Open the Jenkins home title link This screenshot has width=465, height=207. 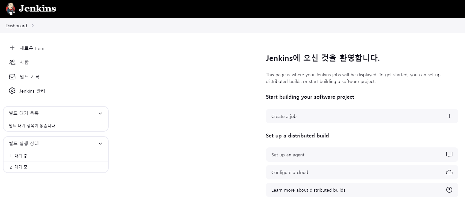pos(37,9)
